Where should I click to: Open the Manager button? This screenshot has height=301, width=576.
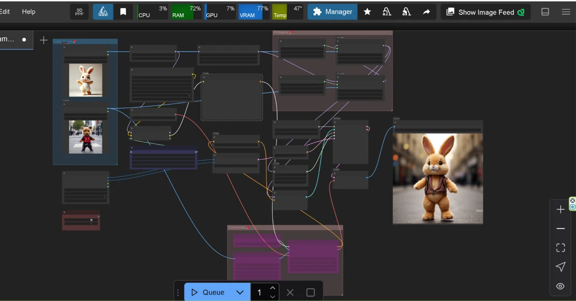[x=333, y=12]
